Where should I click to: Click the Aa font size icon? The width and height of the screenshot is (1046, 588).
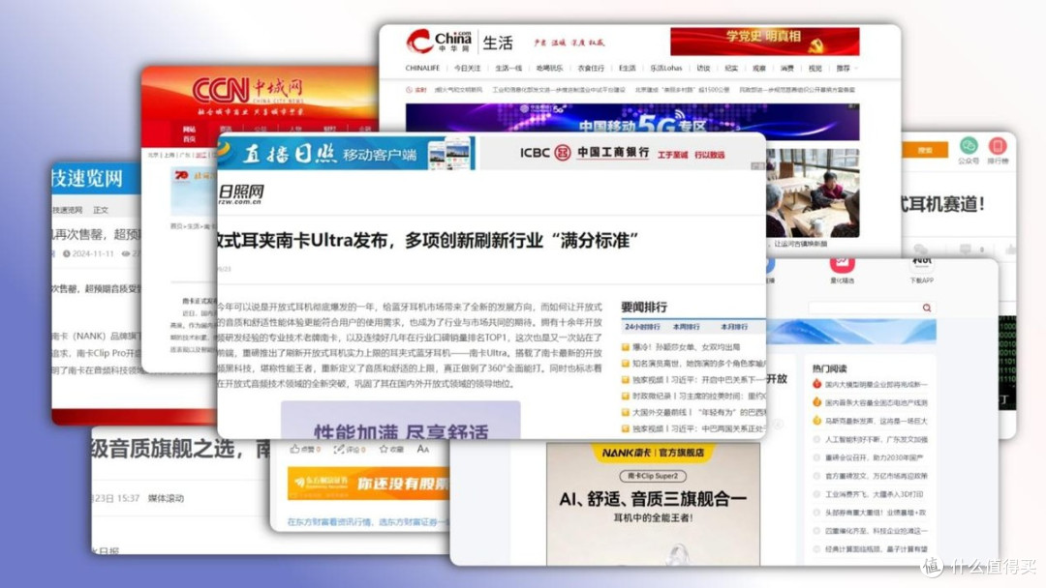(423, 450)
